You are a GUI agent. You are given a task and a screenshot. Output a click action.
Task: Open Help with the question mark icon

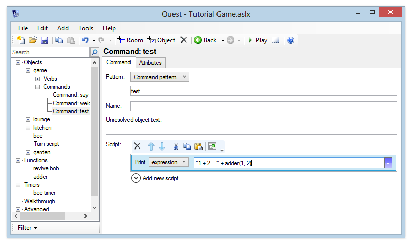tap(291, 40)
